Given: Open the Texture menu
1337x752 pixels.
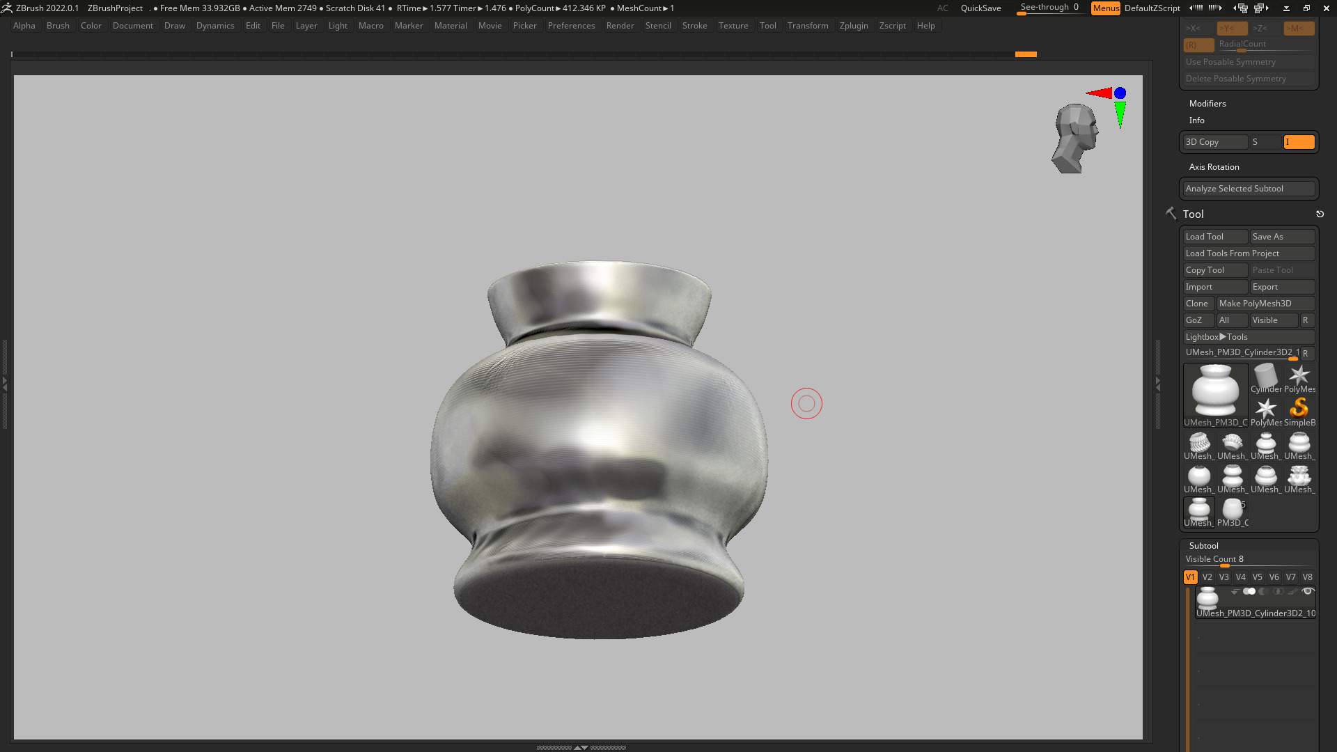Looking at the screenshot, I should click(733, 26).
